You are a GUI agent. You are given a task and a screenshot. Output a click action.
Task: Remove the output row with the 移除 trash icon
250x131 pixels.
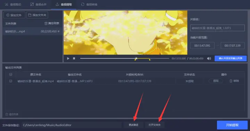234,81
